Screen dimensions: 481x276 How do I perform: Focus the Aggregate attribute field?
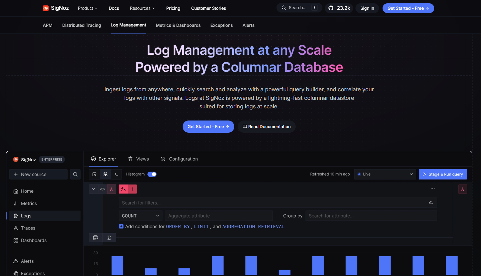coord(219,216)
